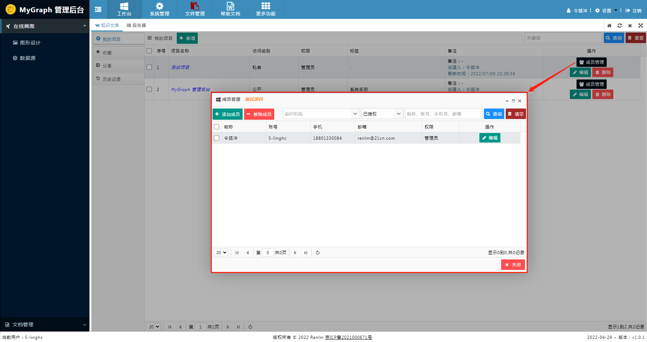647x342 pixels.
Task: Switch to the 服务器 tab
Action: pos(136,26)
